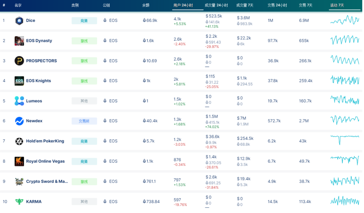The image size is (364, 213).
Task: Click EOS chain icon in Hold'em PokerKing row
Action: (x=105, y=141)
